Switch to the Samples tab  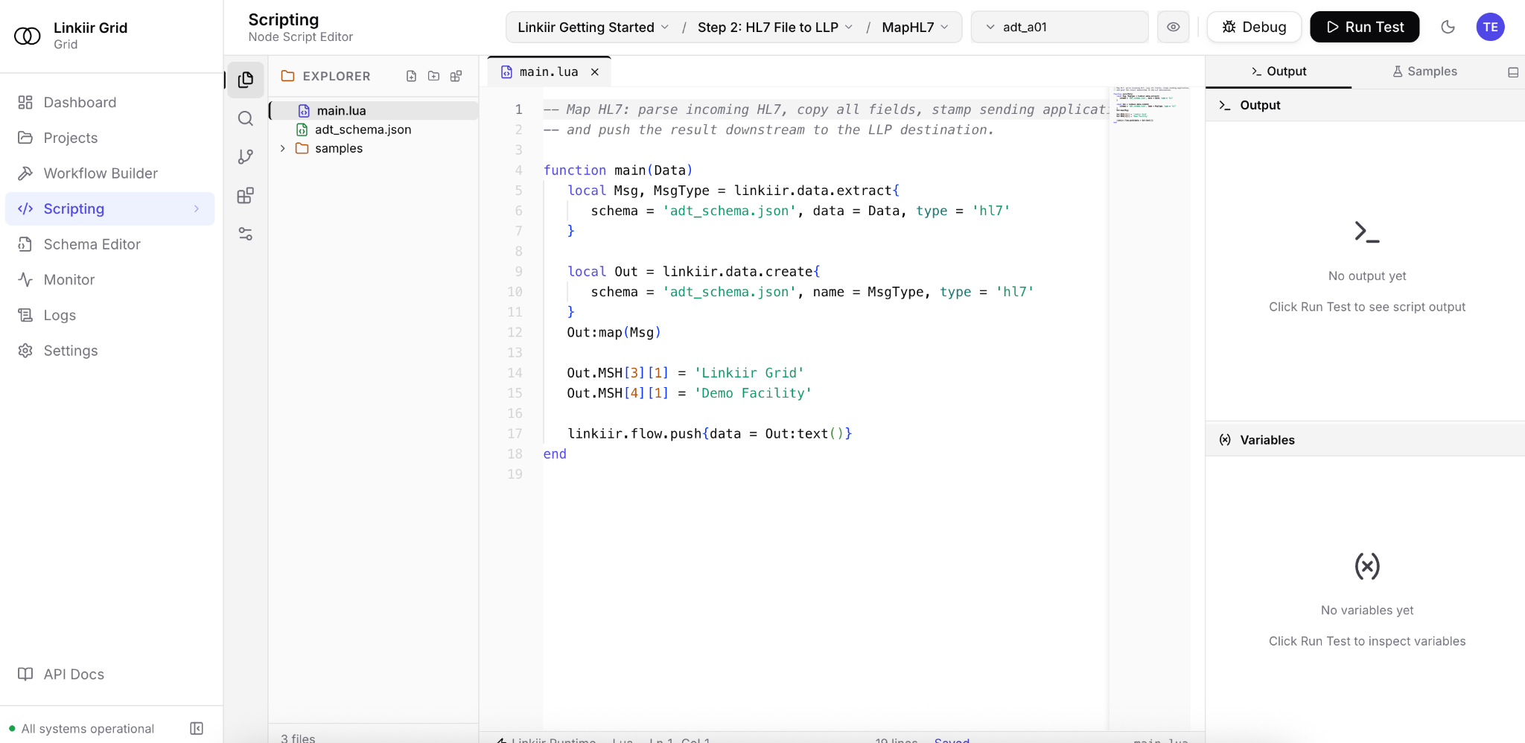tap(1424, 71)
